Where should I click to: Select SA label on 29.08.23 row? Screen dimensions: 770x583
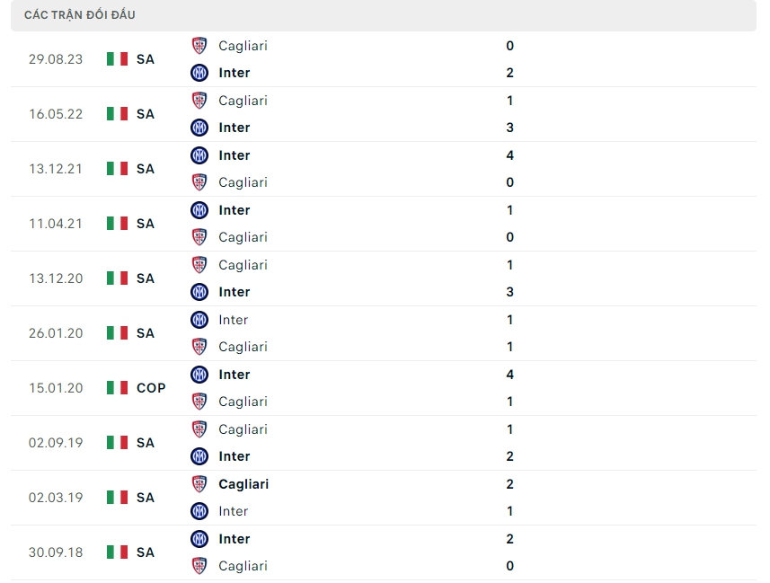point(146,59)
